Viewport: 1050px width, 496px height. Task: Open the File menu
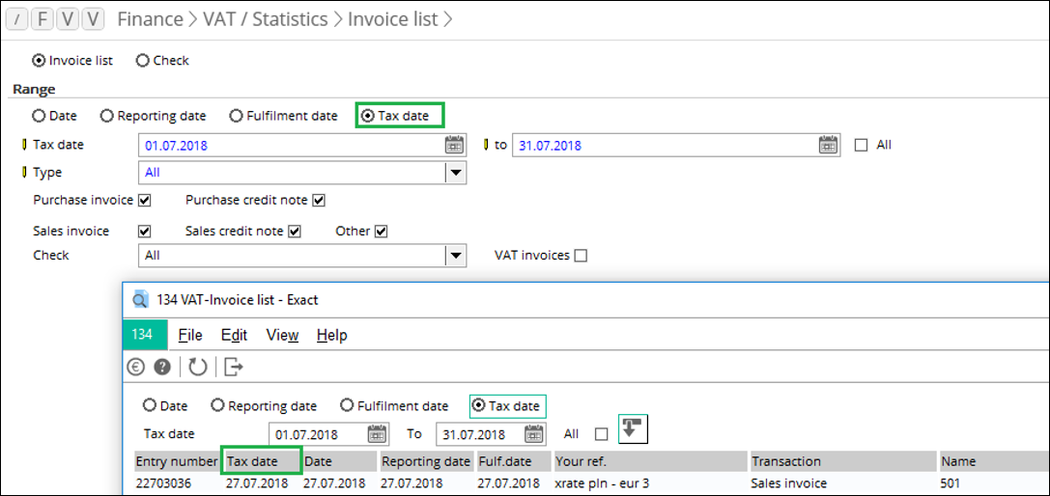(190, 335)
